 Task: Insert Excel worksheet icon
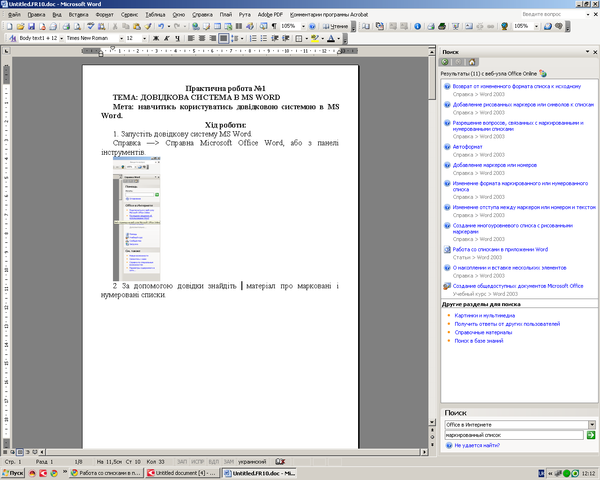[x=228, y=26]
